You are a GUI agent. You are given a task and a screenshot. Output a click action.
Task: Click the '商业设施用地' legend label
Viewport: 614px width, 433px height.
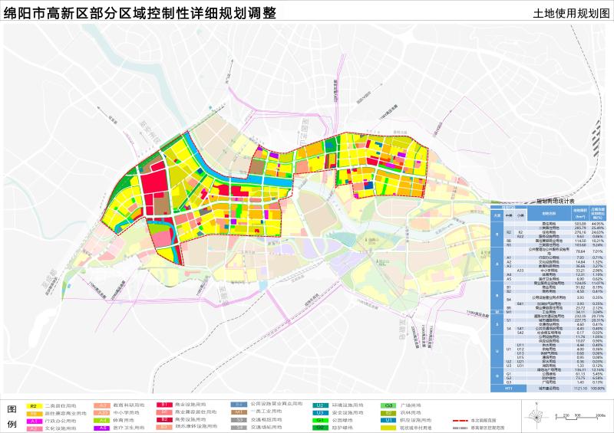190,405
